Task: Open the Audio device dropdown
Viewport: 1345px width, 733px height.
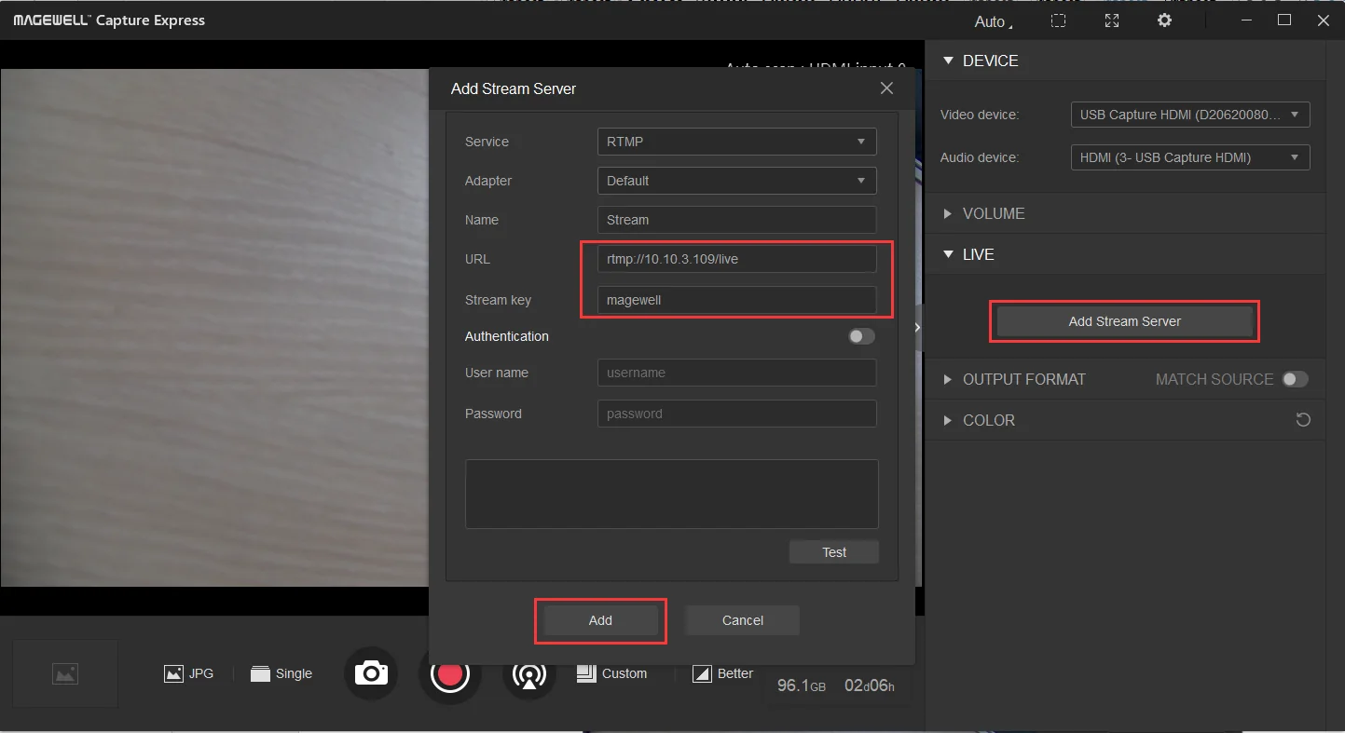Action: [x=1190, y=157]
